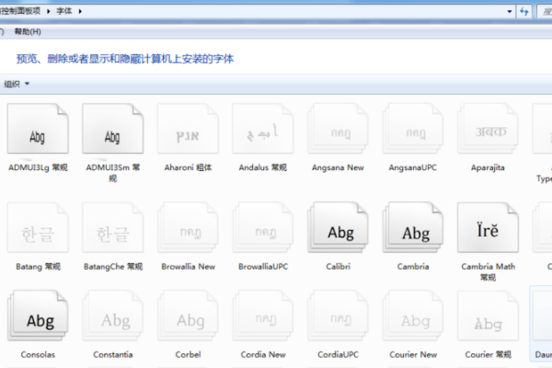Expand the arrow after 字体 in breadcrumb
552x368 pixels.
[x=80, y=11]
